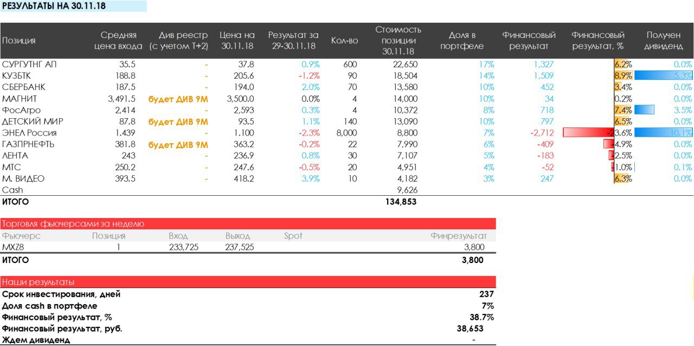The image size is (694, 346).
Task: Click М. ВИДЕО price value 418.2
Action: (x=244, y=178)
